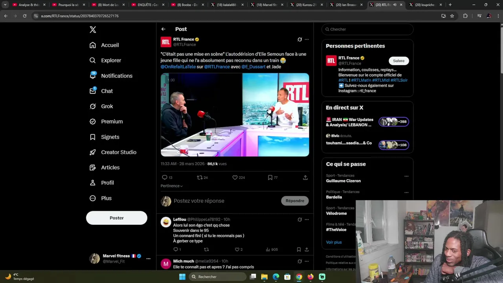Open the tab search dropdown arrow

(5, 5)
